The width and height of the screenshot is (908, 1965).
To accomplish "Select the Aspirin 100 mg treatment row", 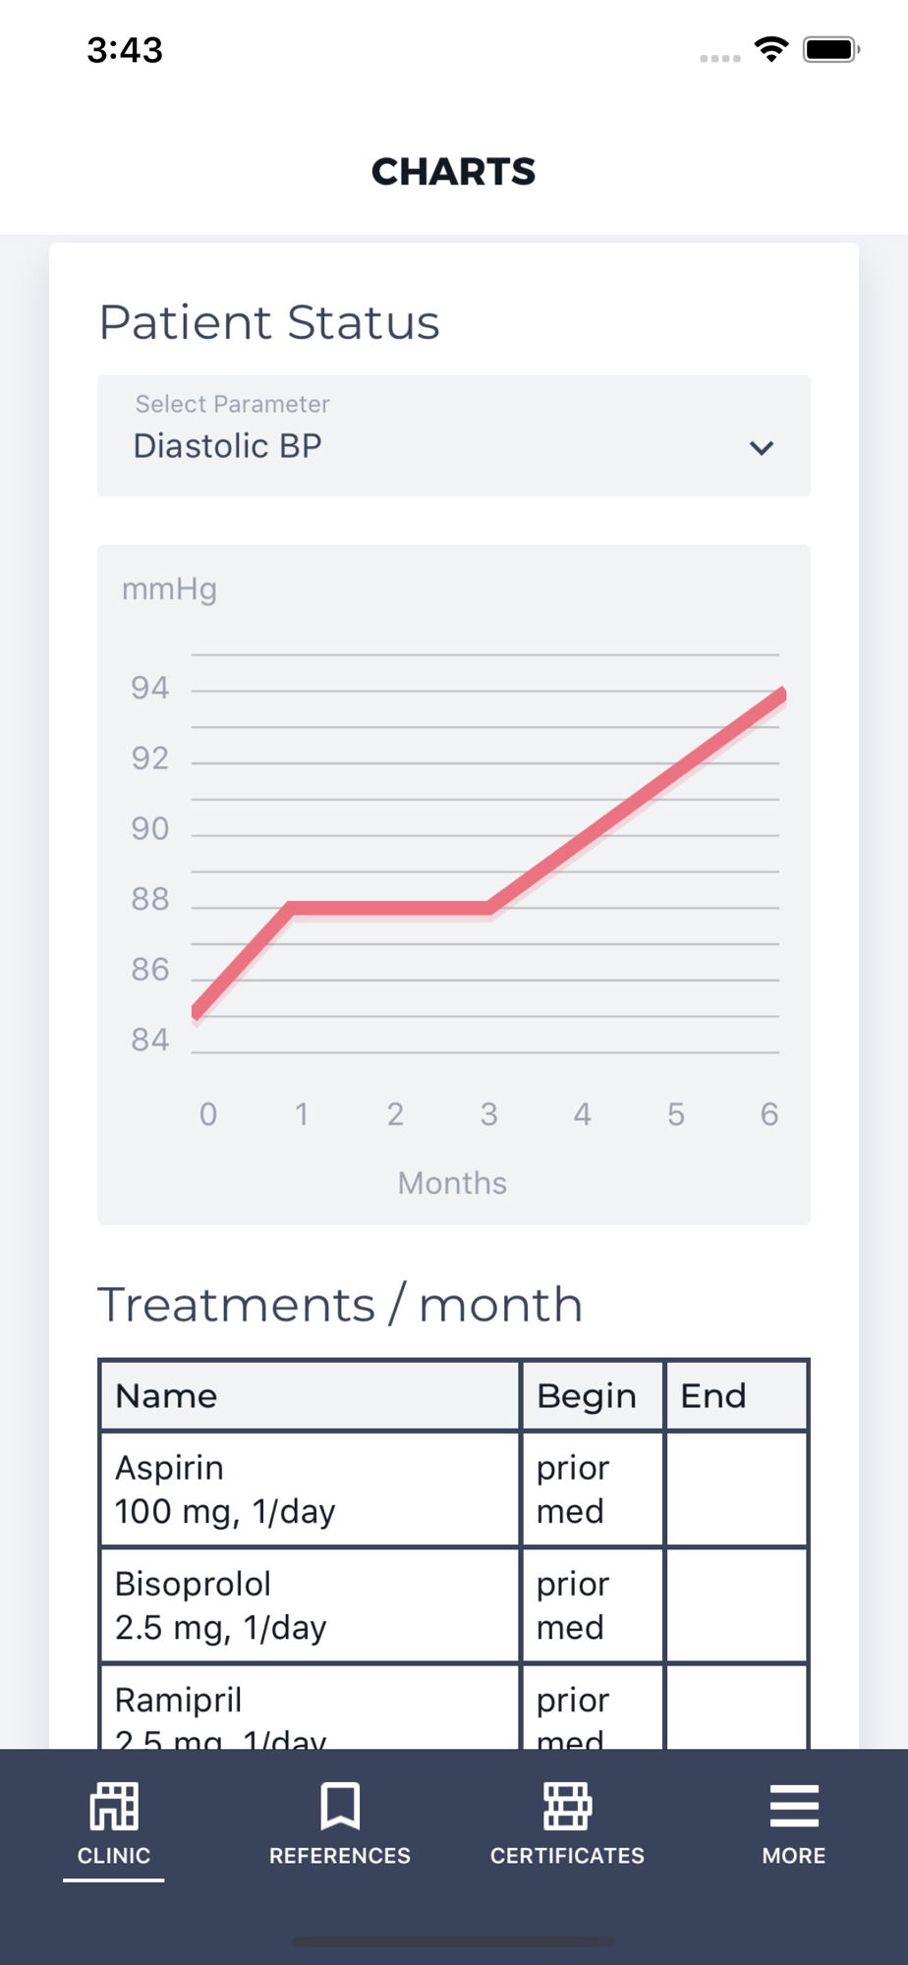I will (x=454, y=1488).
